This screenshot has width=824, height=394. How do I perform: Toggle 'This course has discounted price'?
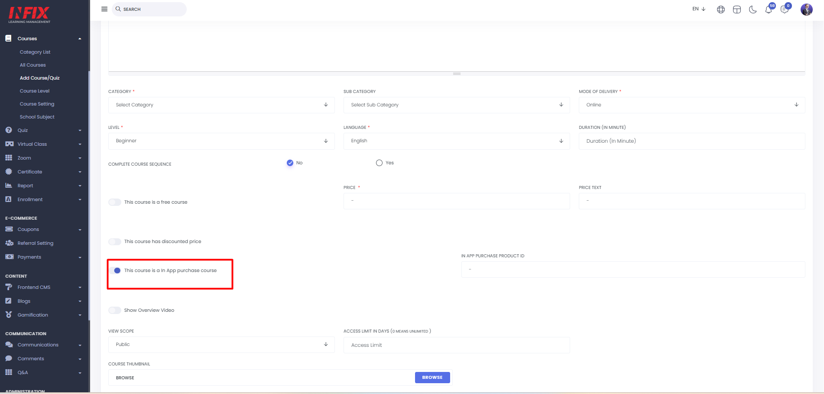[115, 242]
